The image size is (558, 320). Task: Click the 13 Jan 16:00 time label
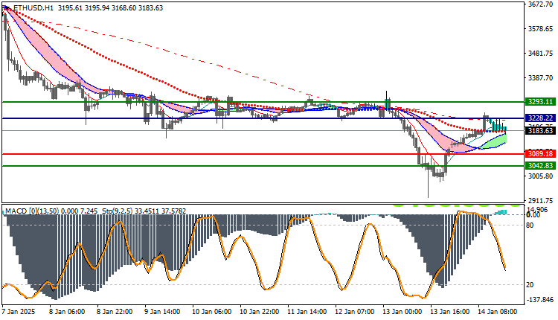tap(450, 312)
